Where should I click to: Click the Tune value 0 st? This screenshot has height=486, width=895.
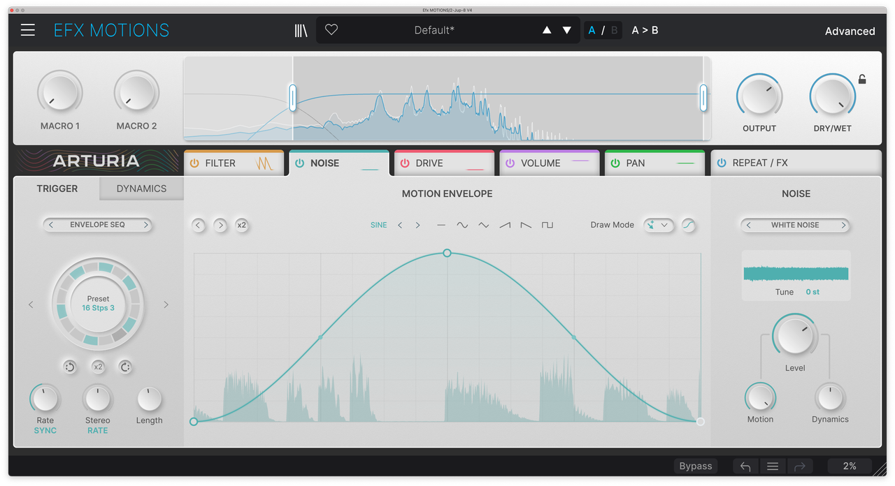pos(812,292)
